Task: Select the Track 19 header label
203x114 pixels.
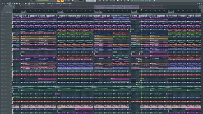Action: click(4, 83)
